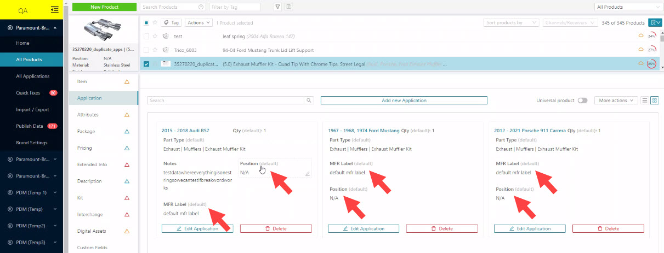Click the Filter by Tag field
Image resolution: width=664 pixels, height=253 pixels.
tap(235, 7)
